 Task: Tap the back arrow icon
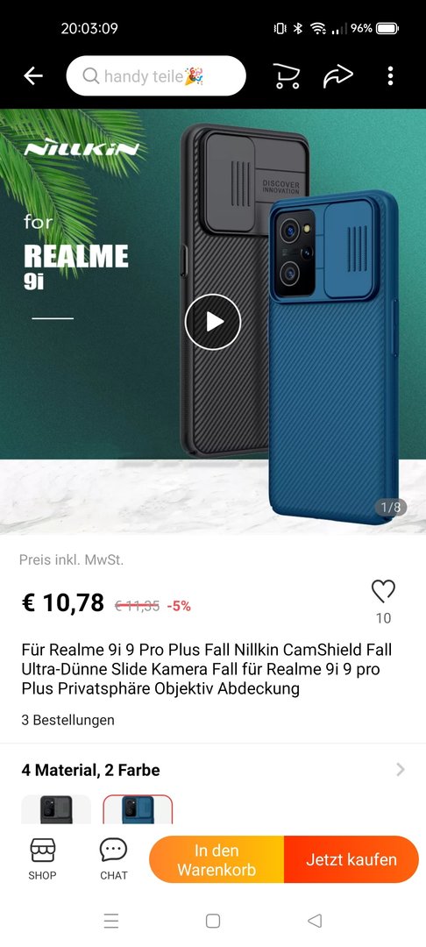point(33,76)
